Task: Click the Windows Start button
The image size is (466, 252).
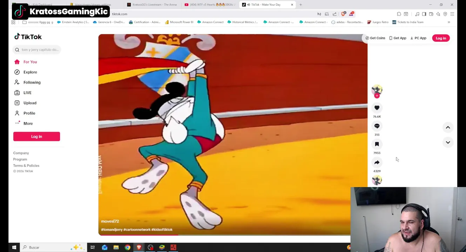Action: pos(14,247)
